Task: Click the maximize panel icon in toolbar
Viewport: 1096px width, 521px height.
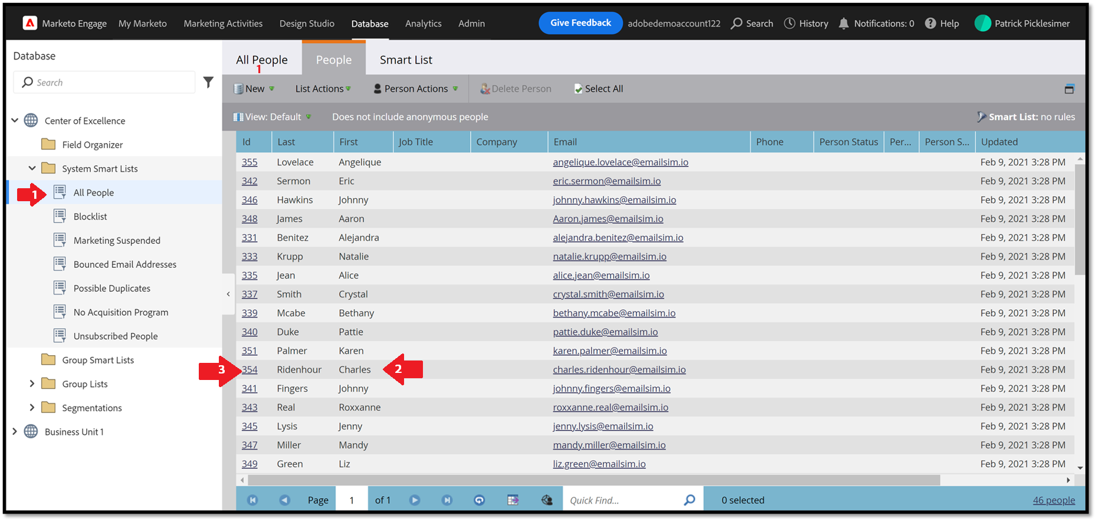Action: click(x=1069, y=89)
